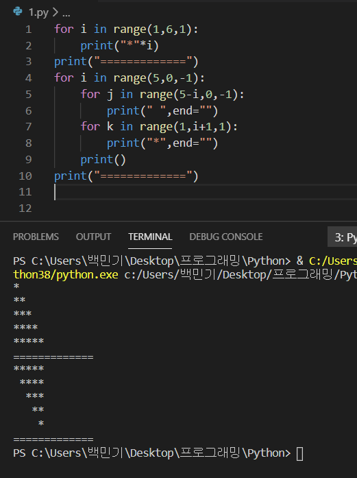Click the empty print() on line 9

click(x=103, y=159)
